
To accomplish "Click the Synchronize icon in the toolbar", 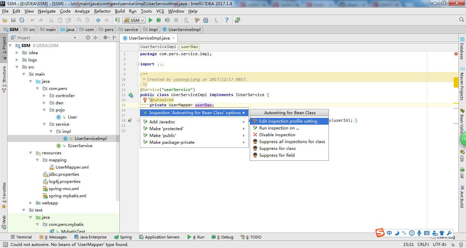I will pos(22,20).
